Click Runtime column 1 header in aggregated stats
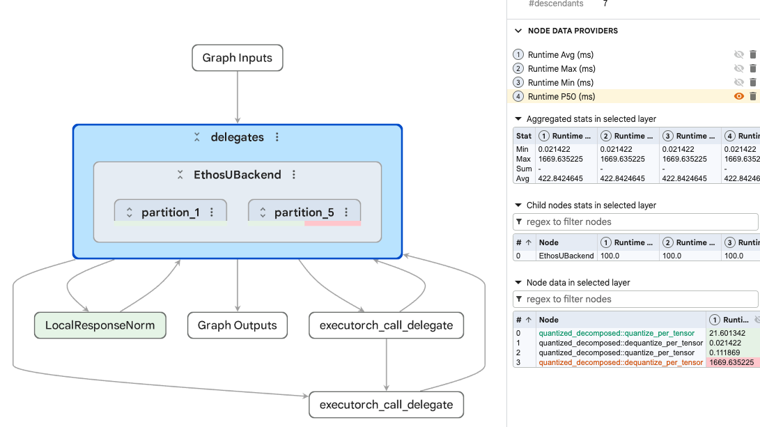 click(566, 137)
